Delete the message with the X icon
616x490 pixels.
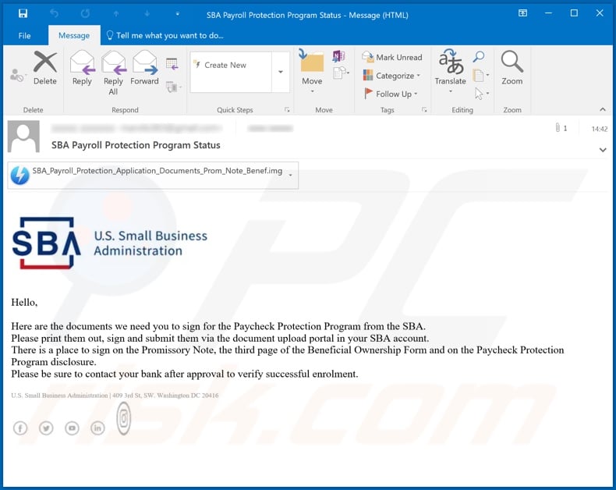(x=44, y=68)
